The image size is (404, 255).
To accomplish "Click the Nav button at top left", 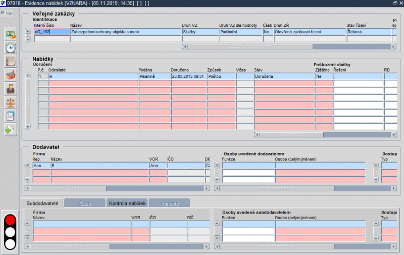I will coord(8,13).
